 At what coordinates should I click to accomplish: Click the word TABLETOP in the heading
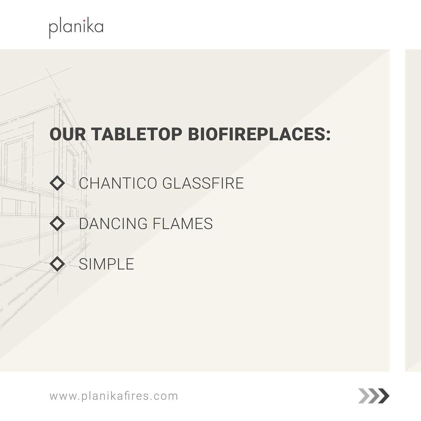[x=136, y=134]
